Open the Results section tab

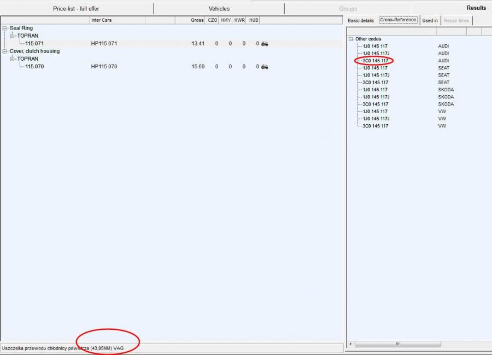click(x=476, y=8)
